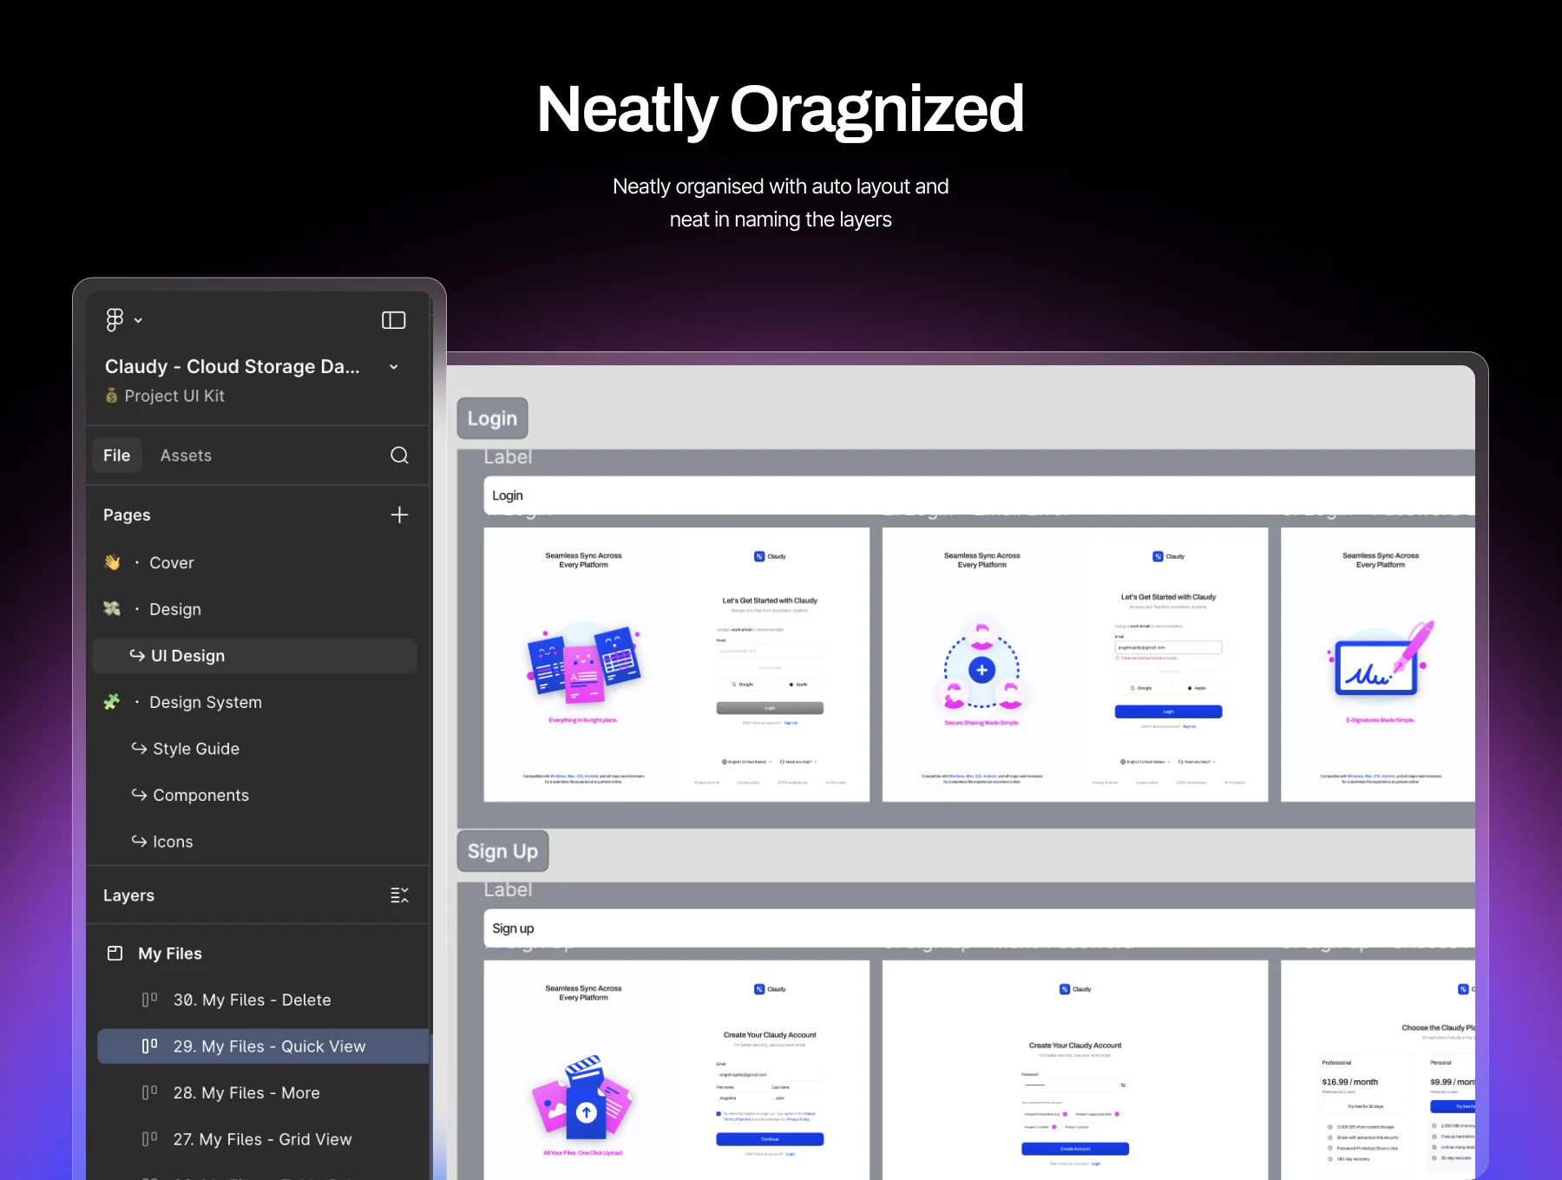Select the layer 30. My Files - Delete
1562x1180 pixels.
click(252, 1000)
